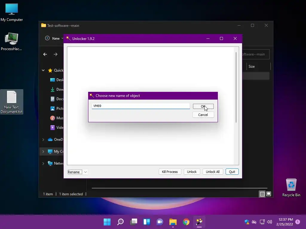Viewport: 306px width, 229px height.
Task: Open Pictures in Explorer sidebar
Action: (x=57, y=109)
